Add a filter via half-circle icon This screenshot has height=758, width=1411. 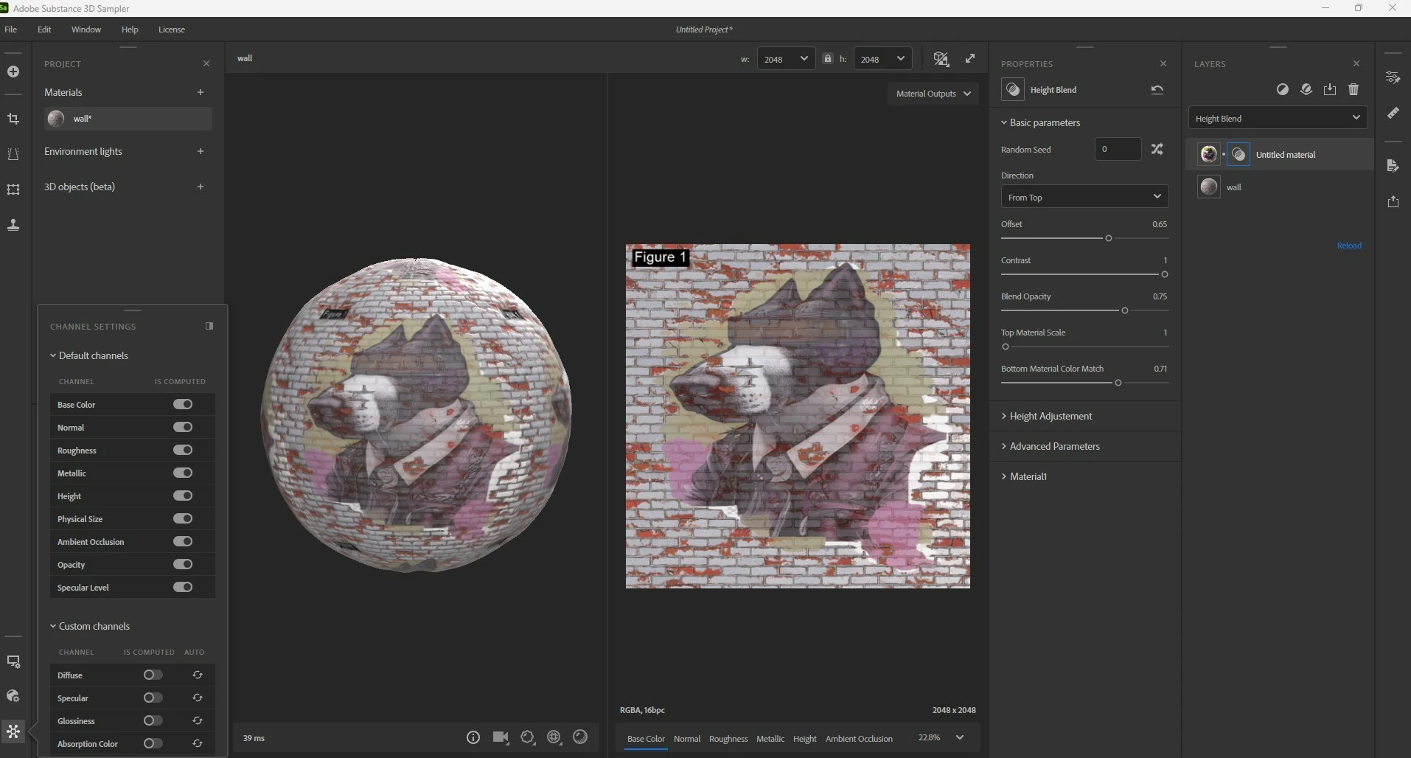[x=1283, y=89]
